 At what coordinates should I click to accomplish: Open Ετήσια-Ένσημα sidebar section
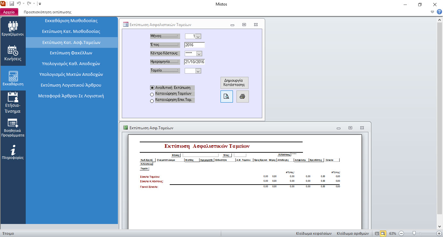pyautogui.click(x=13, y=103)
